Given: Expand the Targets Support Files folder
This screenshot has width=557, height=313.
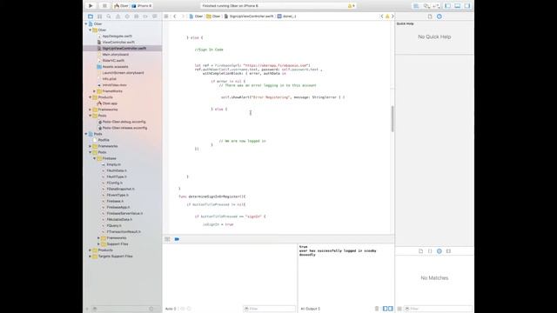Looking at the screenshot, I should point(91,256).
